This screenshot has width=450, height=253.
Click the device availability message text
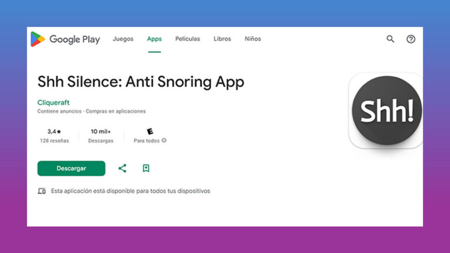[131, 191]
